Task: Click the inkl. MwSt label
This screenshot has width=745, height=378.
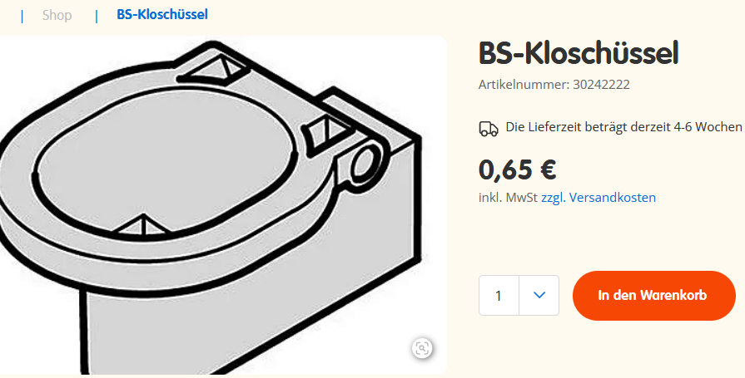Action: click(x=508, y=198)
